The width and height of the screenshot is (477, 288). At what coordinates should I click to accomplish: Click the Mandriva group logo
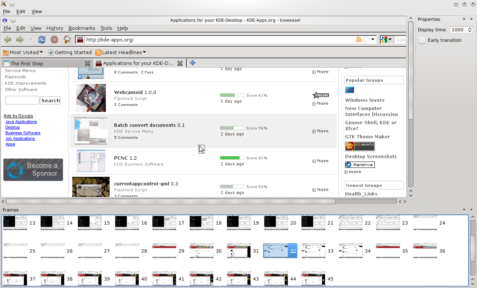pos(360,165)
